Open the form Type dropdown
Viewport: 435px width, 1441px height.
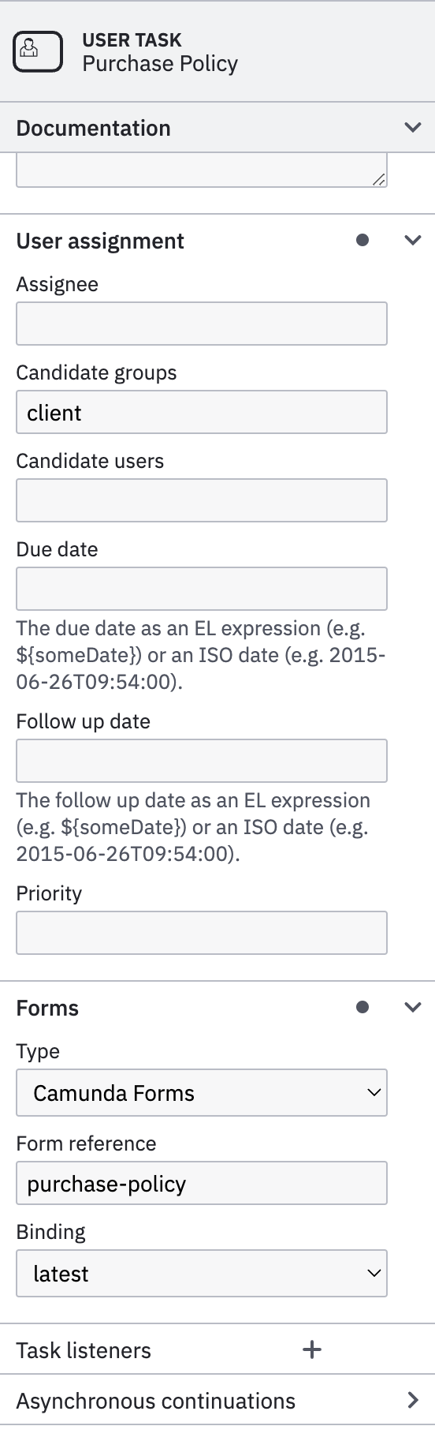click(x=202, y=1093)
